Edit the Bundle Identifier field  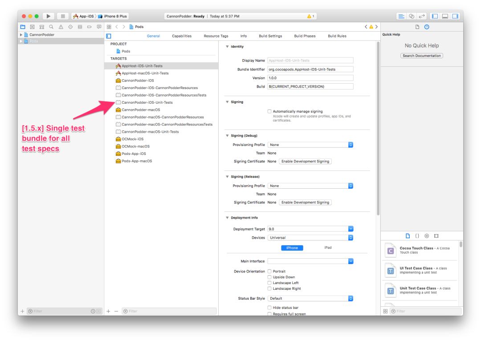pos(310,69)
